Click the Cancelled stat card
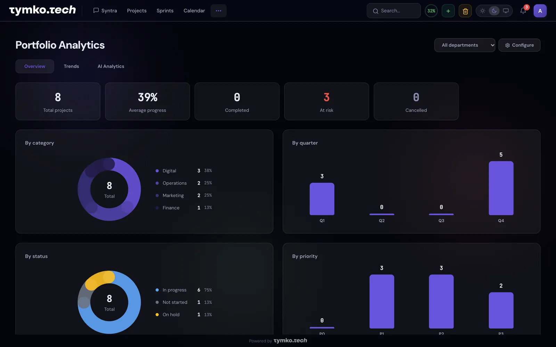The height and width of the screenshot is (347, 556). pyautogui.click(x=416, y=101)
